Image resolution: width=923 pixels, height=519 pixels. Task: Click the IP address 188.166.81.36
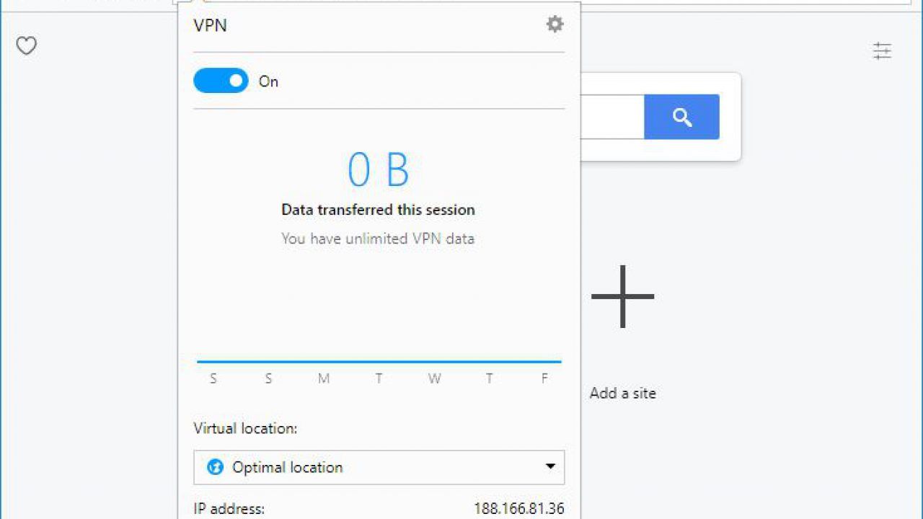point(518,508)
